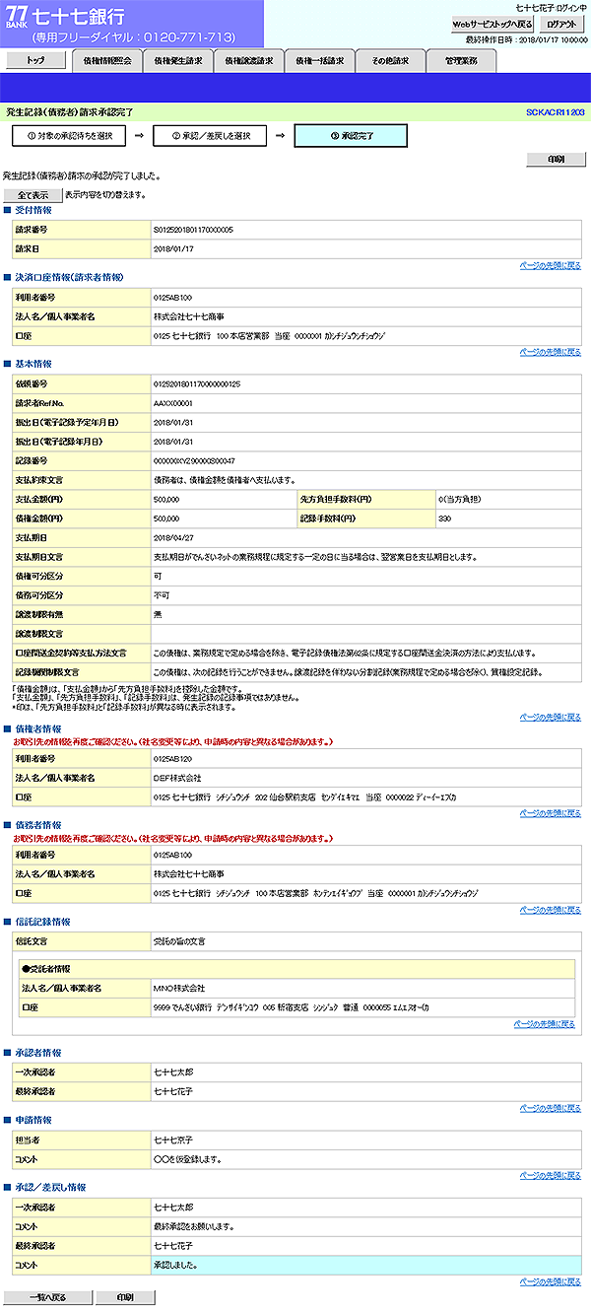Return to list with 一覧へ戻る button
Image resolution: width=591 pixels, height=1313 pixels.
pos(47,1297)
